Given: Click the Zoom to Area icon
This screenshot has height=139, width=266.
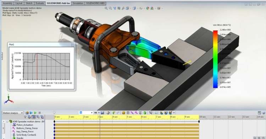Looking at the screenshot, I should tap(110, 8).
